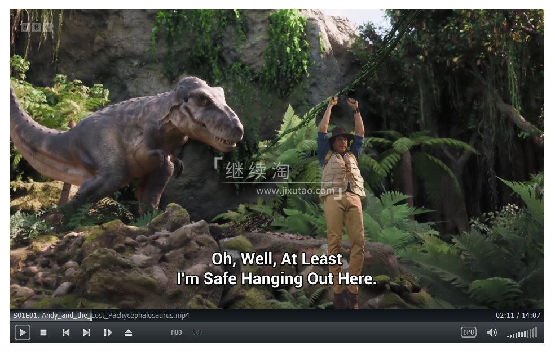Screen dimensions: 555x355
Task: Seek to the middle of the progress bar
Action: [x=277, y=316]
